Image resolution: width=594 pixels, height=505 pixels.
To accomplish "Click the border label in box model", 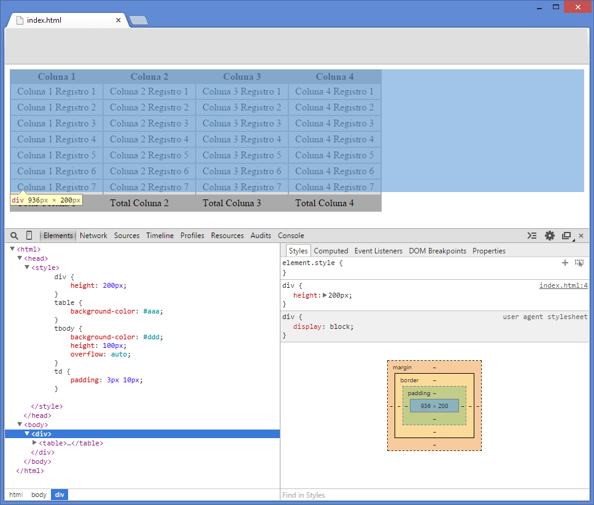I will 409,380.
